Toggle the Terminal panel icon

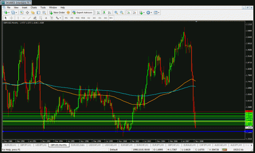pyautogui.click(x=38, y=13)
